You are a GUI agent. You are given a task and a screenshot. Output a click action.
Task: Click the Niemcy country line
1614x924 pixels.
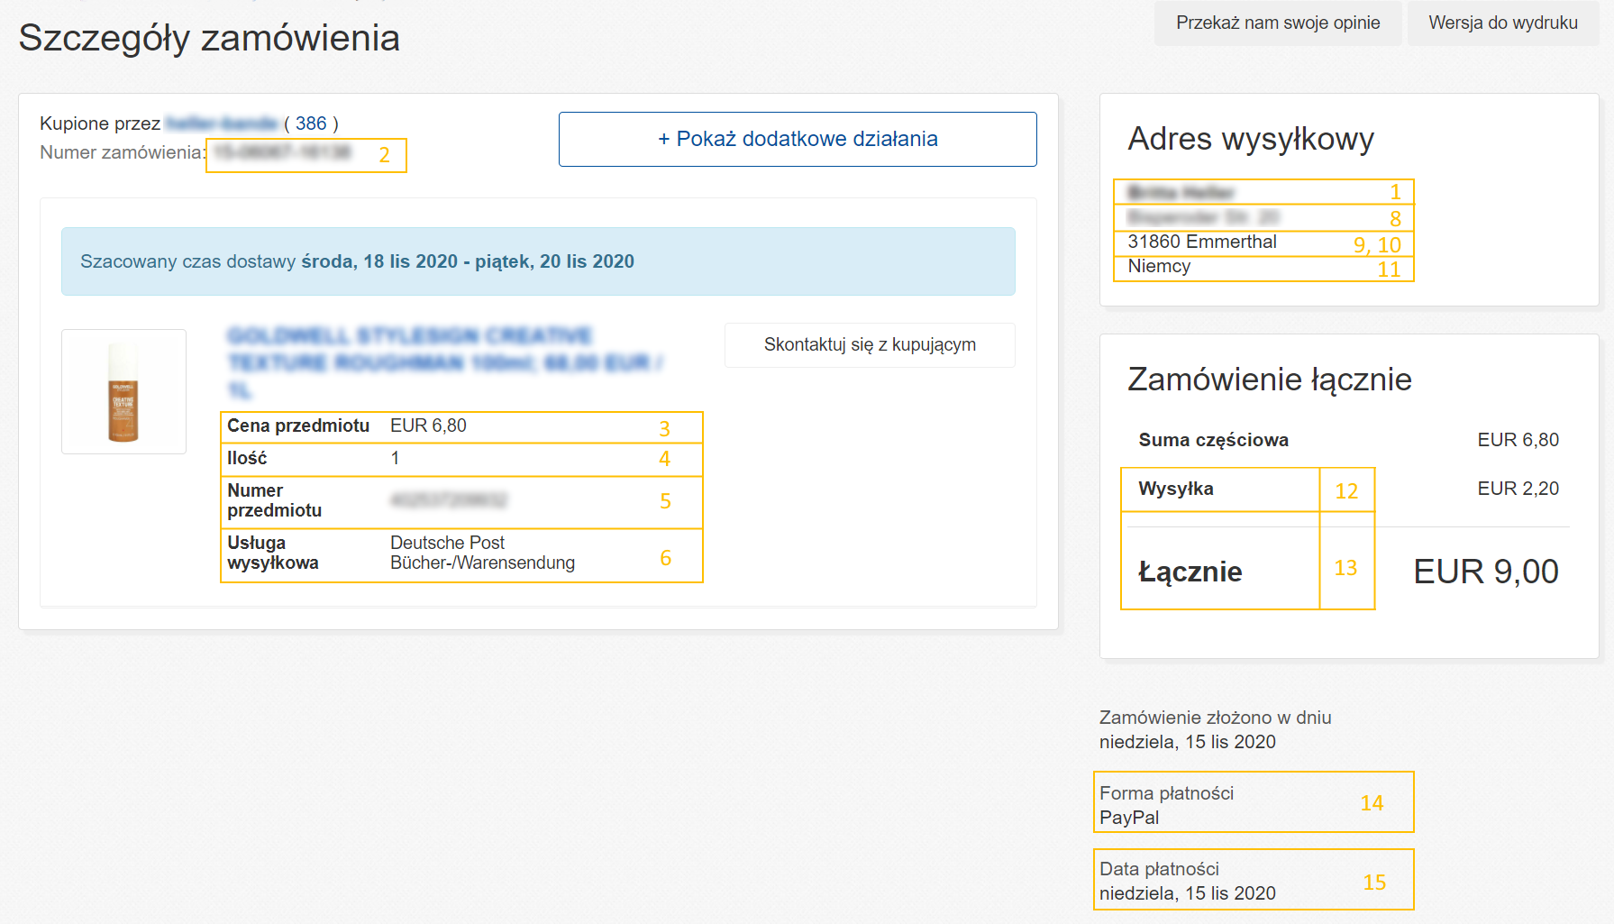click(x=1159, y=266)
